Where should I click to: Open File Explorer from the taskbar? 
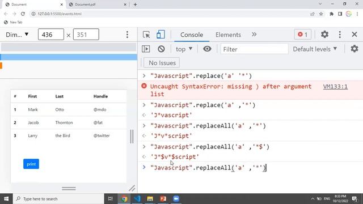(150, 199)
